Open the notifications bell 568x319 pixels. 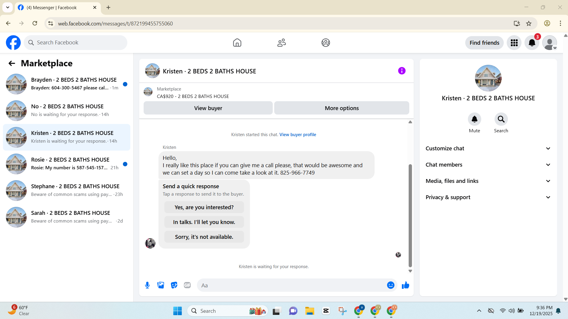click(532, 43)
